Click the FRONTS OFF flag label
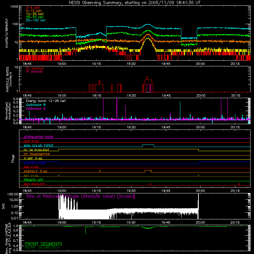 click(34, 180)
